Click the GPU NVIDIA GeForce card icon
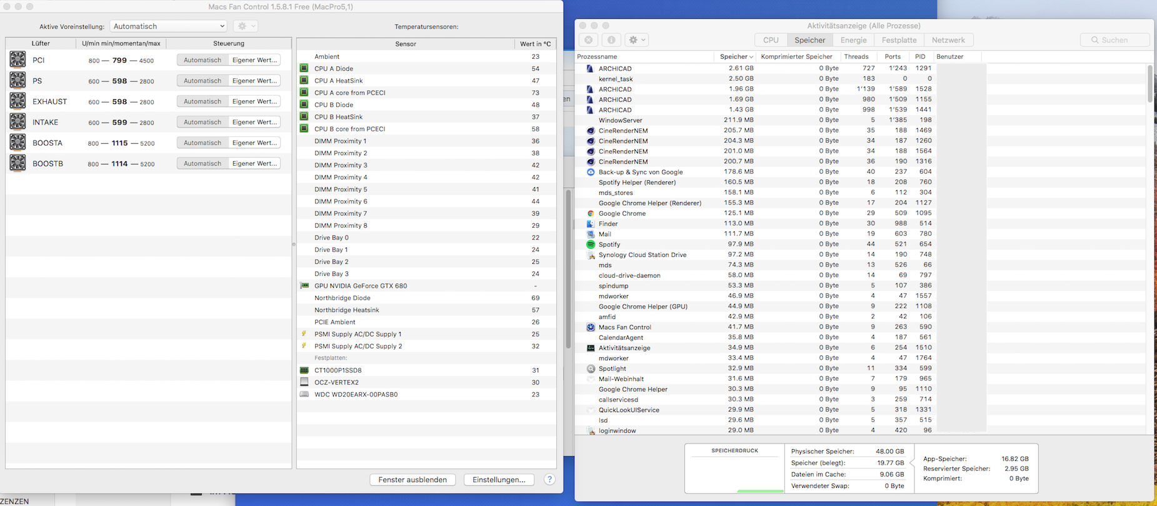The height and width of the screenshot is (506, 1157). click(x=304, y=285)
